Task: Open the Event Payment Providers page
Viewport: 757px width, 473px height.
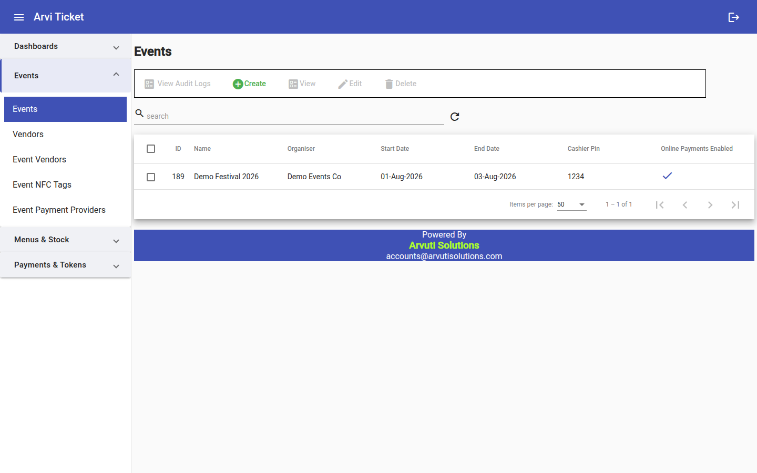Action: [65, 210]
